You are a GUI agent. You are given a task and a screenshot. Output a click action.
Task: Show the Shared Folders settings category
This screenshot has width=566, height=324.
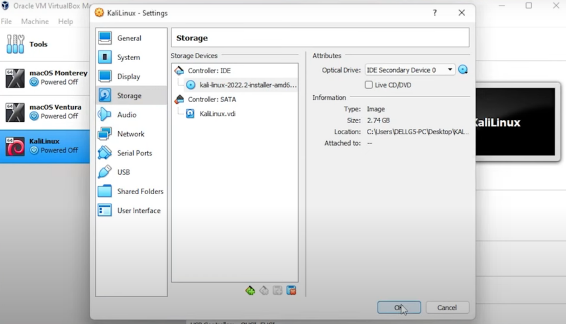click(x=131, y=192)
